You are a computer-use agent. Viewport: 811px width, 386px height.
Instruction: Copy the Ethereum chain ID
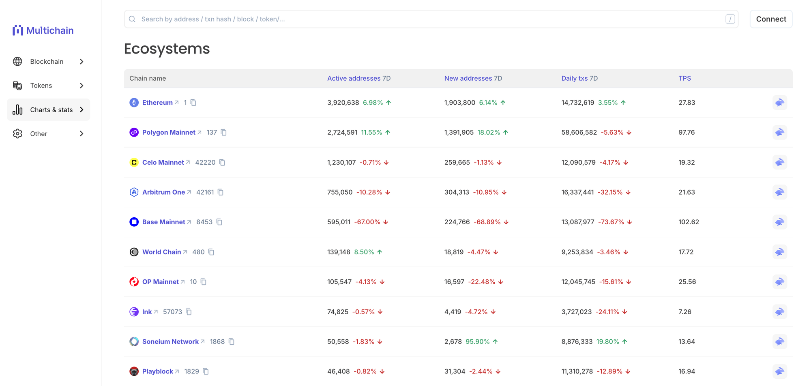coord(193,103)
